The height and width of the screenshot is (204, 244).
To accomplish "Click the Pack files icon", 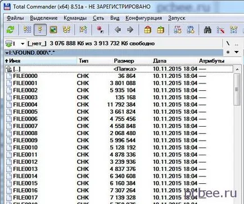I will pyautogui.click(x=148, y=30).
